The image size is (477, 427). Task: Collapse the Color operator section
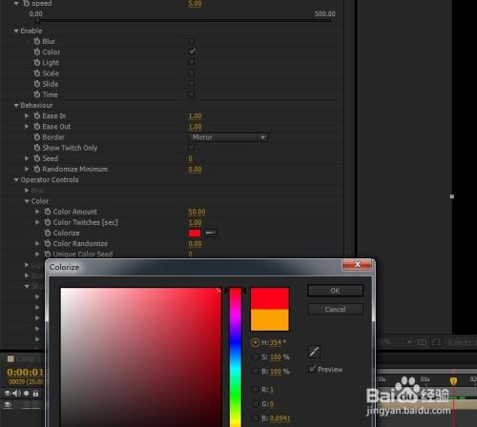point(27,201)
